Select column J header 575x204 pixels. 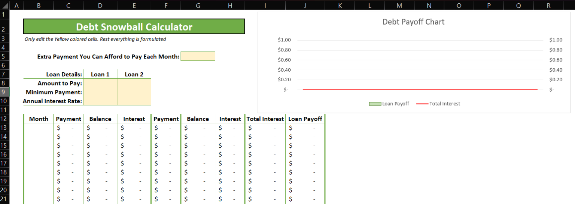[x=305, y=5]
